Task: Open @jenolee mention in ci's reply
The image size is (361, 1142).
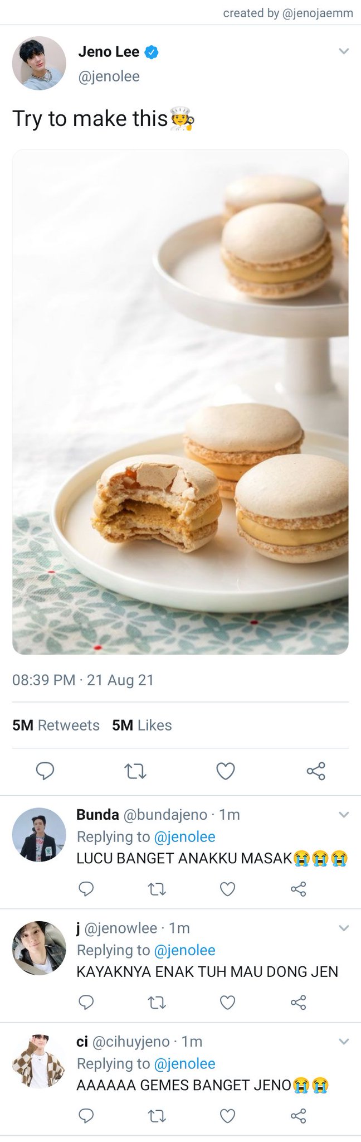Action: click(184, 1064)
